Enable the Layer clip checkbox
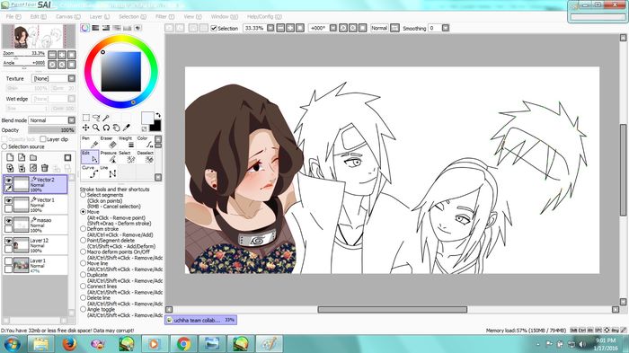This screenshot has height=353, width=629. click(x=43, y=139)
